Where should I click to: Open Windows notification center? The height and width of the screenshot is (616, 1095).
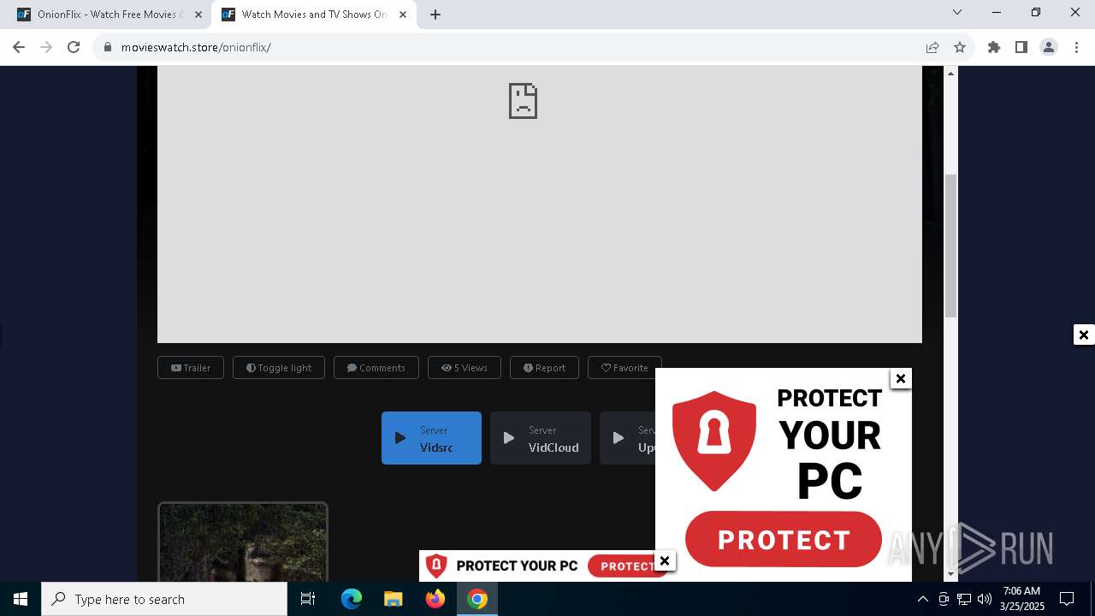(1067, 599)
